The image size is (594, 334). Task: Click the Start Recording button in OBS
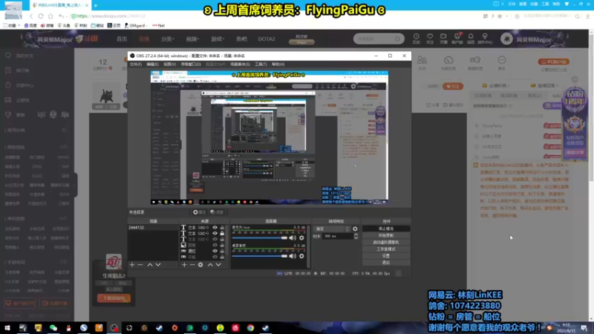point(386,235)
